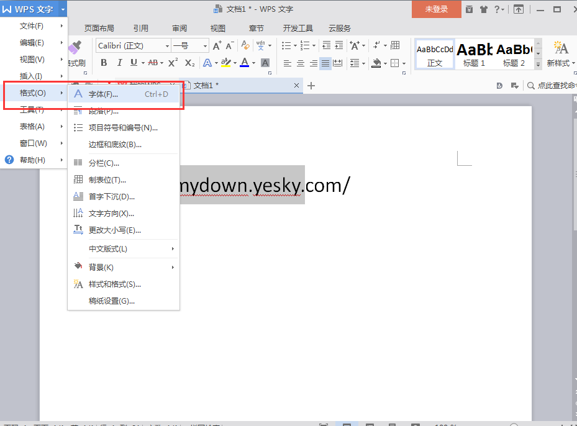The image size is (577, 426).
Task: Open 字体(F) from the format submenu
Action: tap(103, 94)
